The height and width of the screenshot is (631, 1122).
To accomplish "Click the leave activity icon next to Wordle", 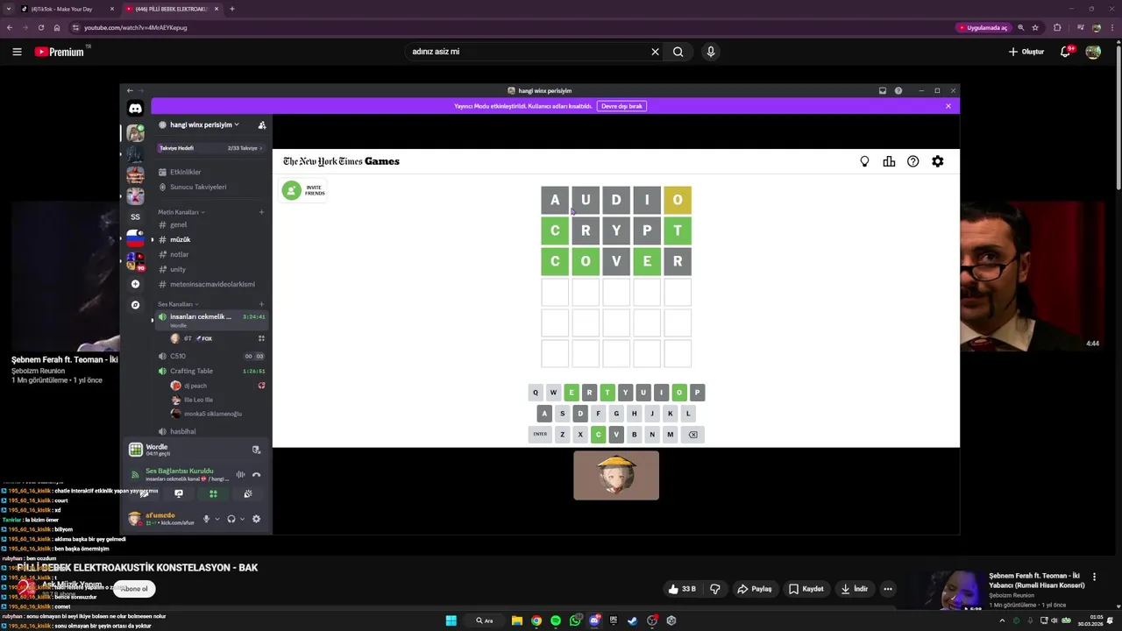I will tap(256, 450).
